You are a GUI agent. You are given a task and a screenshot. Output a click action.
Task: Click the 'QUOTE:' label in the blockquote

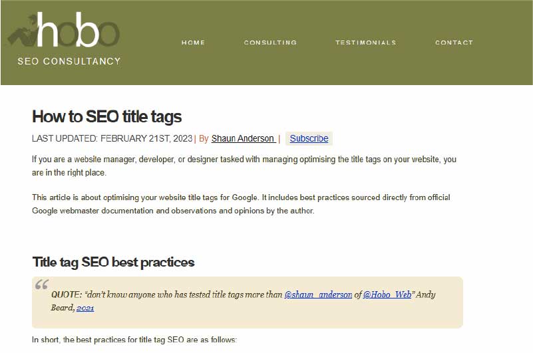67,294
